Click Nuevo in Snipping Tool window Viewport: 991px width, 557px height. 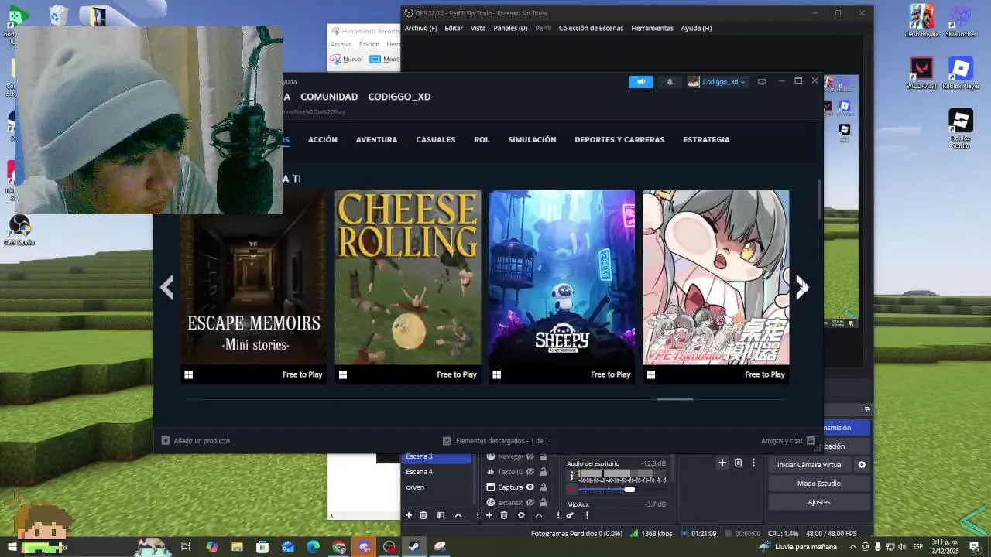click(346, 60)
